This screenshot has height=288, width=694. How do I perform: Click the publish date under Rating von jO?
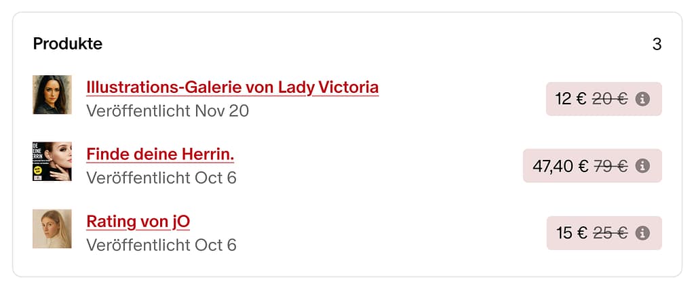click(161, 245)
